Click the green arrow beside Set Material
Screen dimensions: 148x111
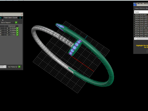[19, 67]
